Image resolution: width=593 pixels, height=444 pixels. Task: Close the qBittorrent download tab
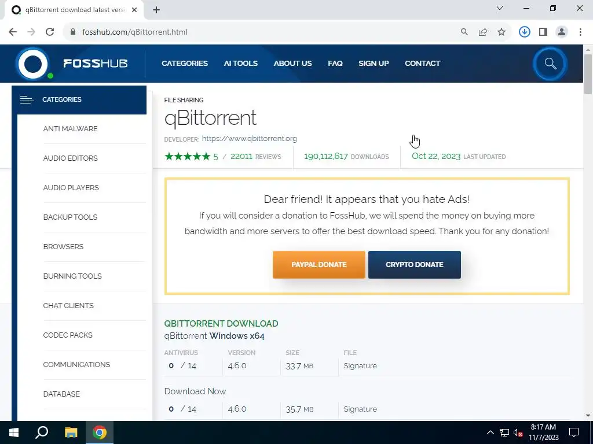(134, 10)
